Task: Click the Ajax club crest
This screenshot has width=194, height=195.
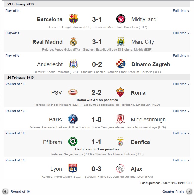Action: pos(121,169)
